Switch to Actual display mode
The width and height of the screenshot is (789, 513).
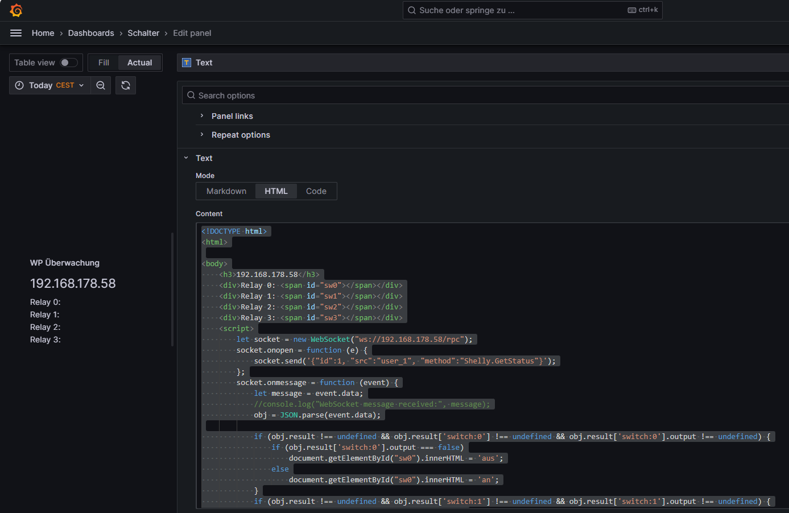tap(139, 63)
